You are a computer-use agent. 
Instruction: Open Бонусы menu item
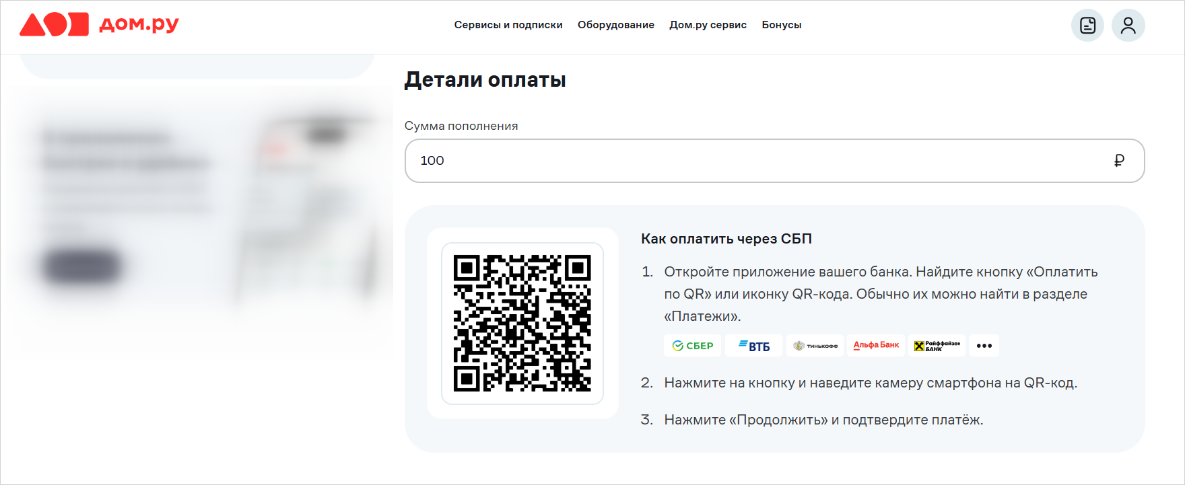click(x=782, y=25)
